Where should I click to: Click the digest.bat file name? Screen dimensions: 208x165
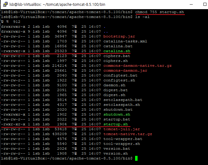click(x=115, y=90)
